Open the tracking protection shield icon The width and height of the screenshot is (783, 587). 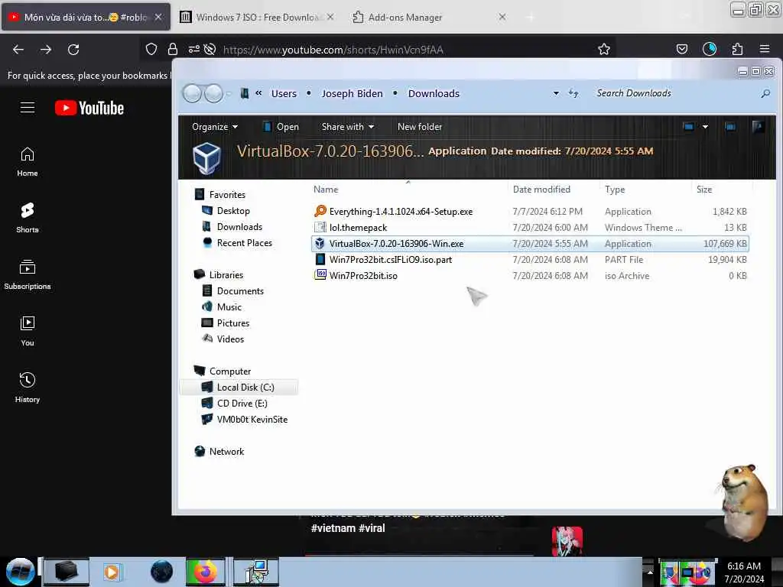(151, 49)
